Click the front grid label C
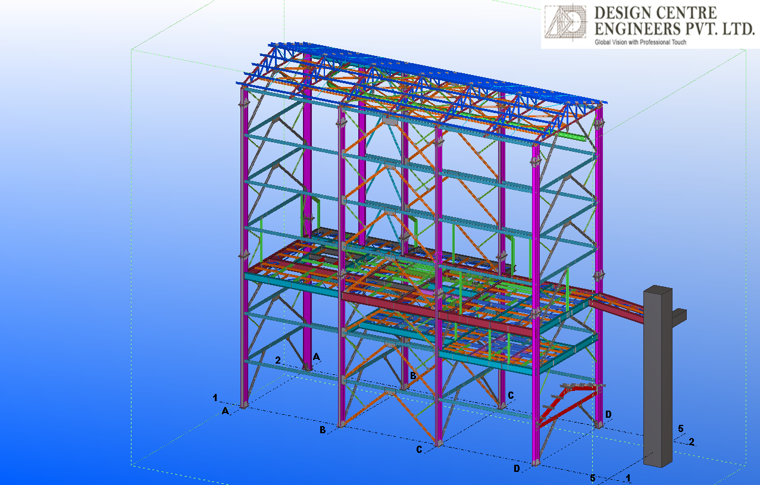This screenshot has height=485, width=760. pos(419,449)
